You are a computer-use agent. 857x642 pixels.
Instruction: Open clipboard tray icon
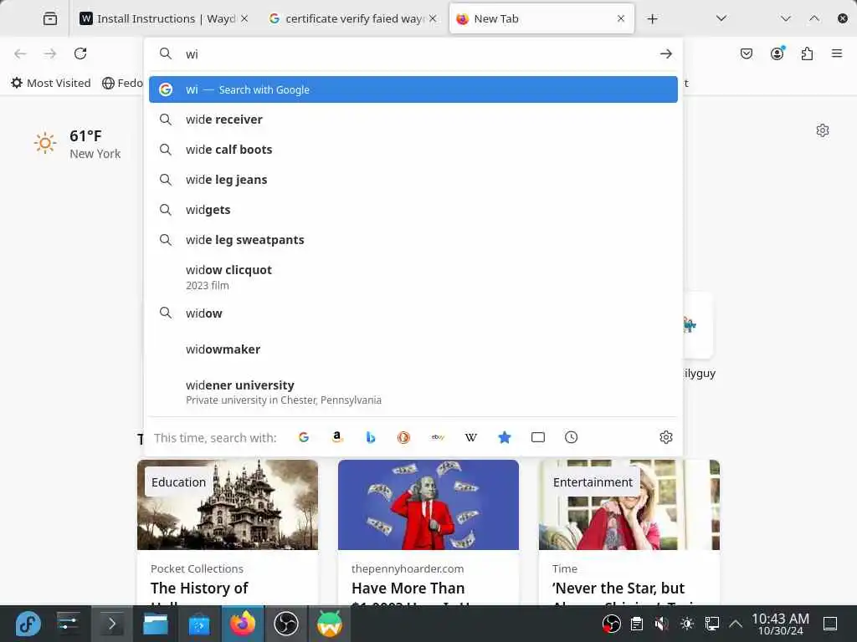(x=636, y=624)
